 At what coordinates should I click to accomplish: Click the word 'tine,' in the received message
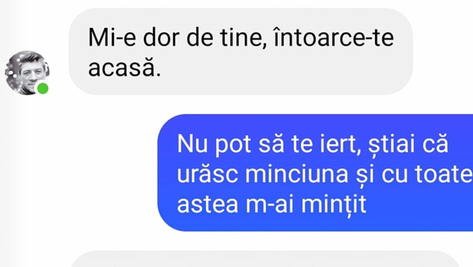[241, 37]
